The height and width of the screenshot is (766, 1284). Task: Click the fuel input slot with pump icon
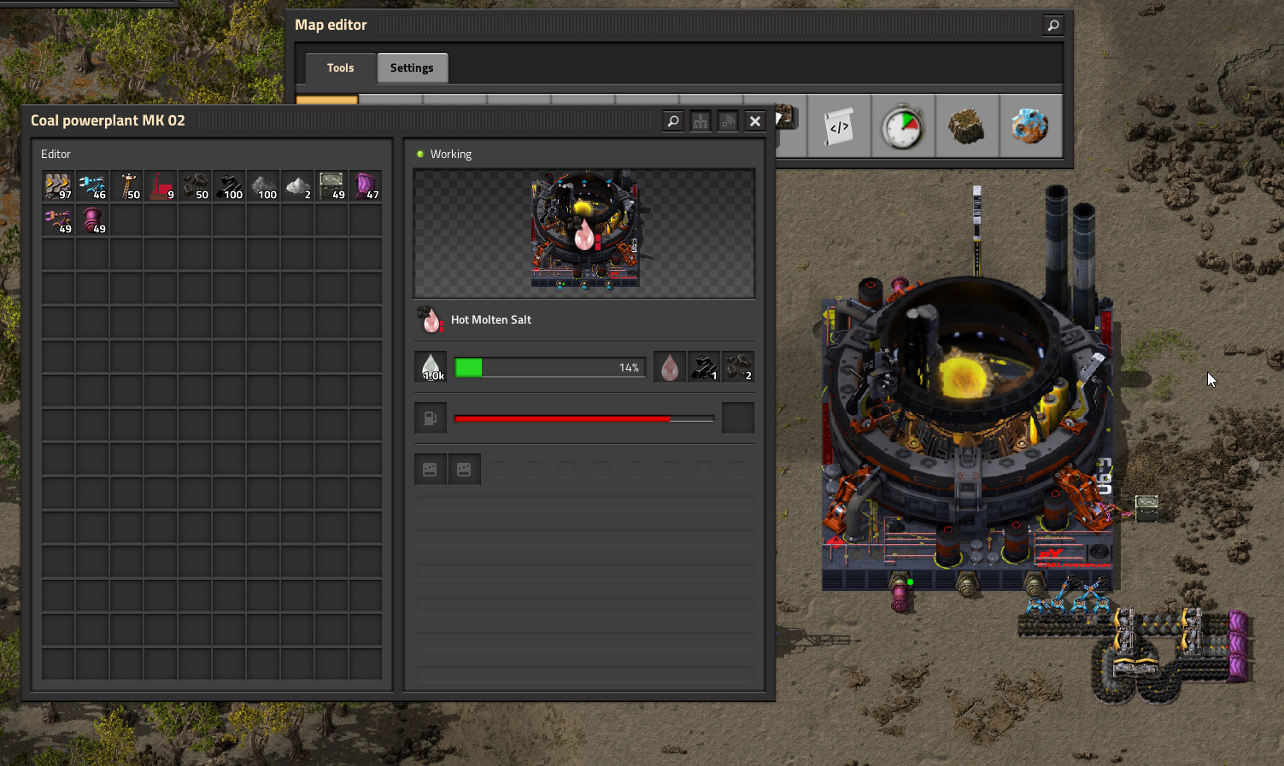(x=431, y=418)
